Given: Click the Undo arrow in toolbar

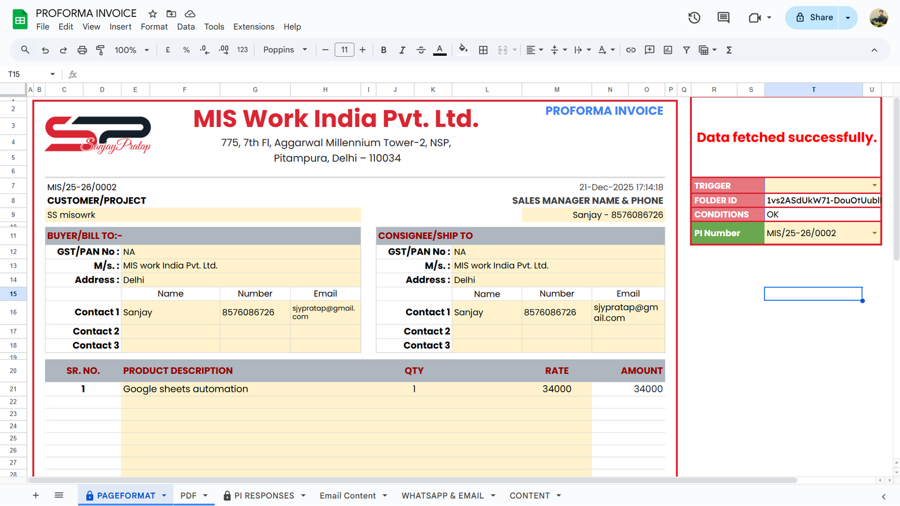Looking at the screenshot, I should pos(45,50).
